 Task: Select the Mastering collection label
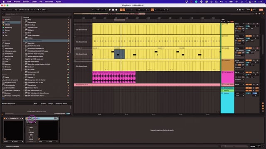8,28
